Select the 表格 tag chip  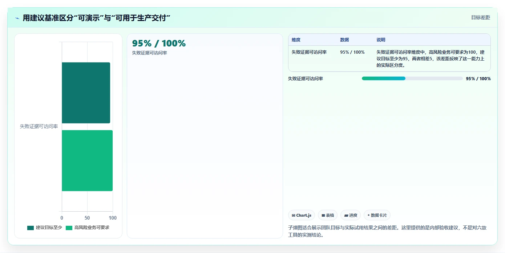point(328,215)
